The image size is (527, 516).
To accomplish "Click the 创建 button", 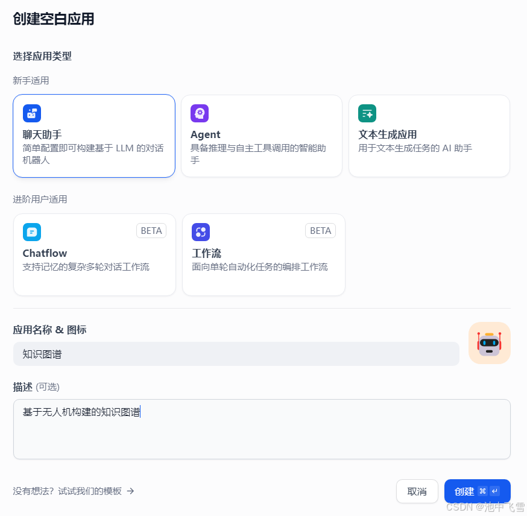I will (x=478, y=491).
